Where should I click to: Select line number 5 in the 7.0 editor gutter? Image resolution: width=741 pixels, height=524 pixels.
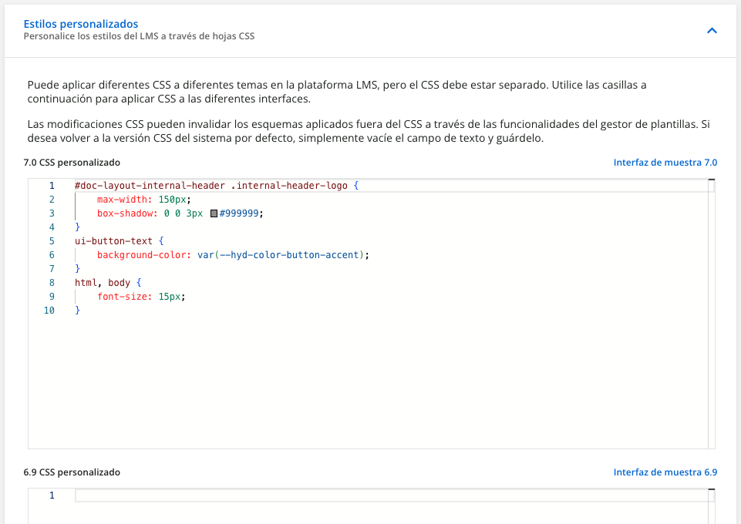point(52,241)
